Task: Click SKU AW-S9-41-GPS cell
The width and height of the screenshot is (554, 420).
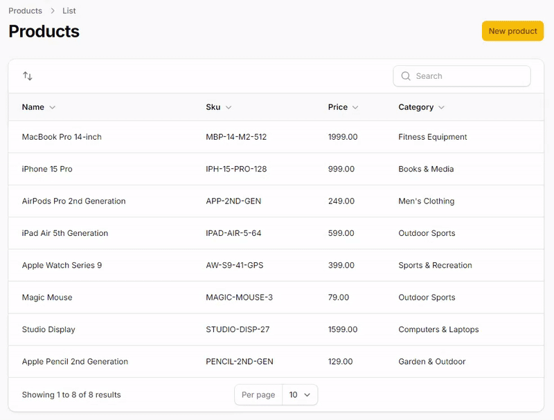Action: coord(235,266)
